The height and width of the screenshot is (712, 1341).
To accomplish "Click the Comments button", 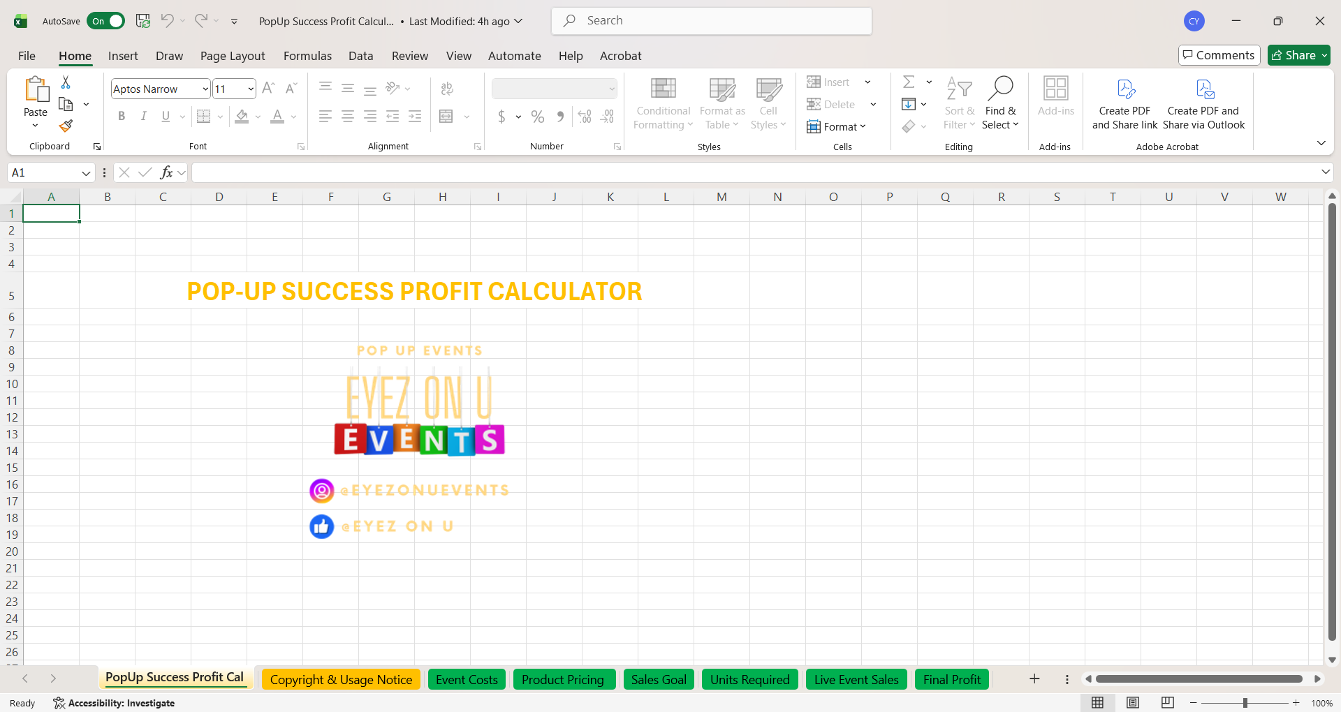I will click(1218, 55).
